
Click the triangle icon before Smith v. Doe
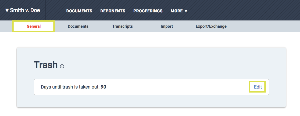[7, 10]
